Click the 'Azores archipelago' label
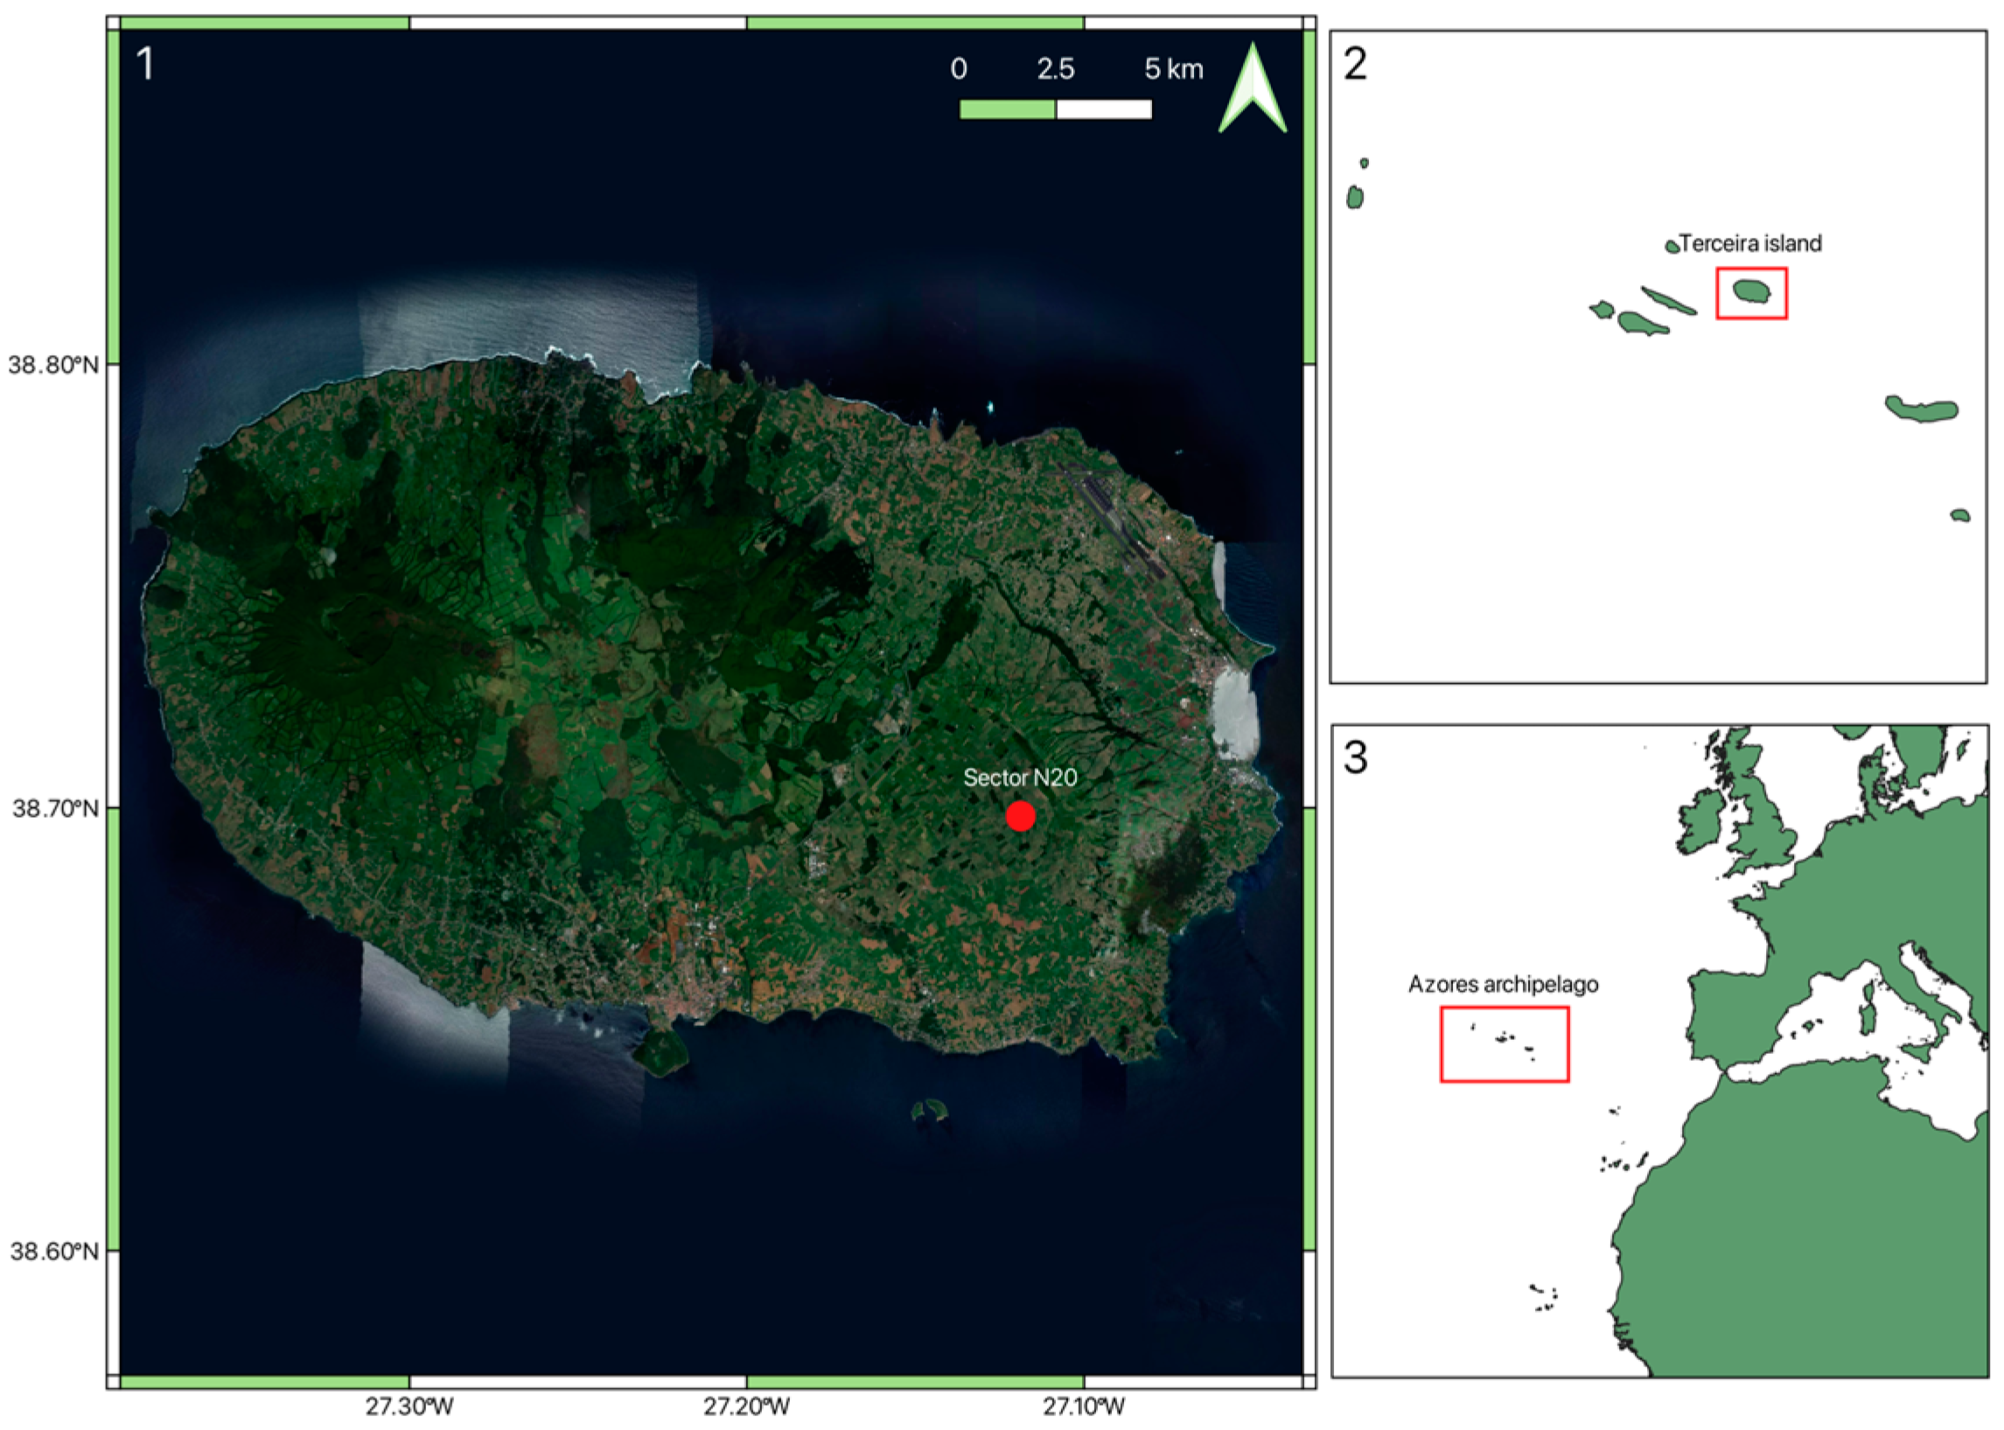Screen dimensions: 2004x1430 (x=1503, y=985)
